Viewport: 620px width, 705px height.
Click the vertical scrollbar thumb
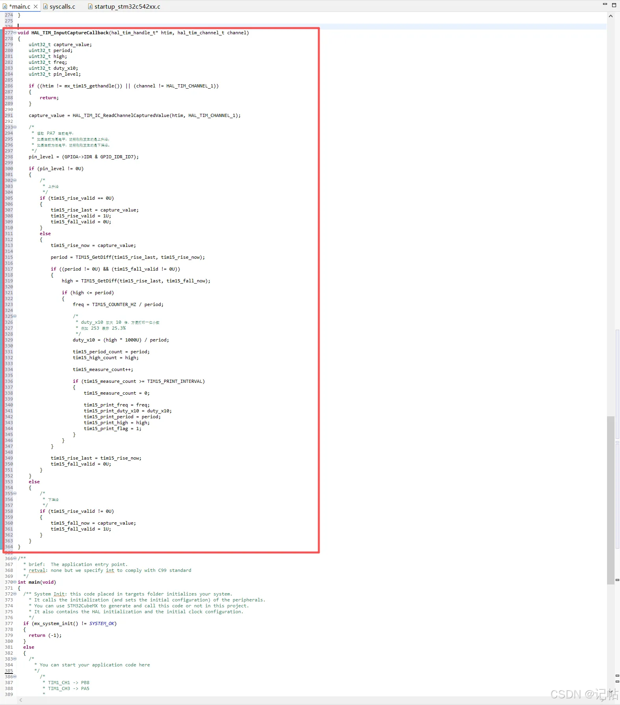[x=611, y=499]
